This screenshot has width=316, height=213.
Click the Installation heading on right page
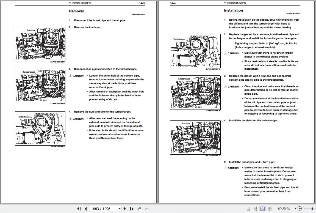pyautogui.click(x=233, y=10)
